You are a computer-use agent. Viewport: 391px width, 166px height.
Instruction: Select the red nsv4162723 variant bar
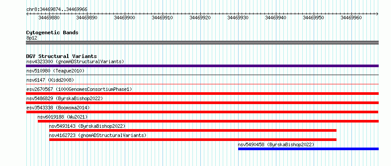[x=193, y=140]
